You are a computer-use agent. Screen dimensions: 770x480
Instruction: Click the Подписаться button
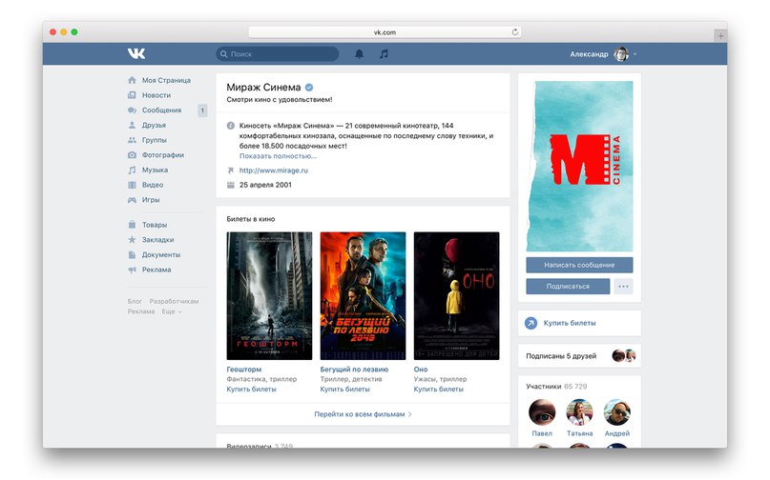coord(568,287)
